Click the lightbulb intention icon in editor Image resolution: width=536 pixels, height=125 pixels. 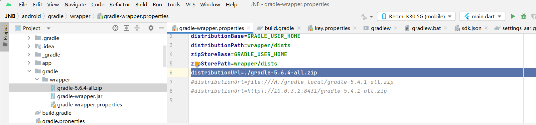tap(197, 64)
